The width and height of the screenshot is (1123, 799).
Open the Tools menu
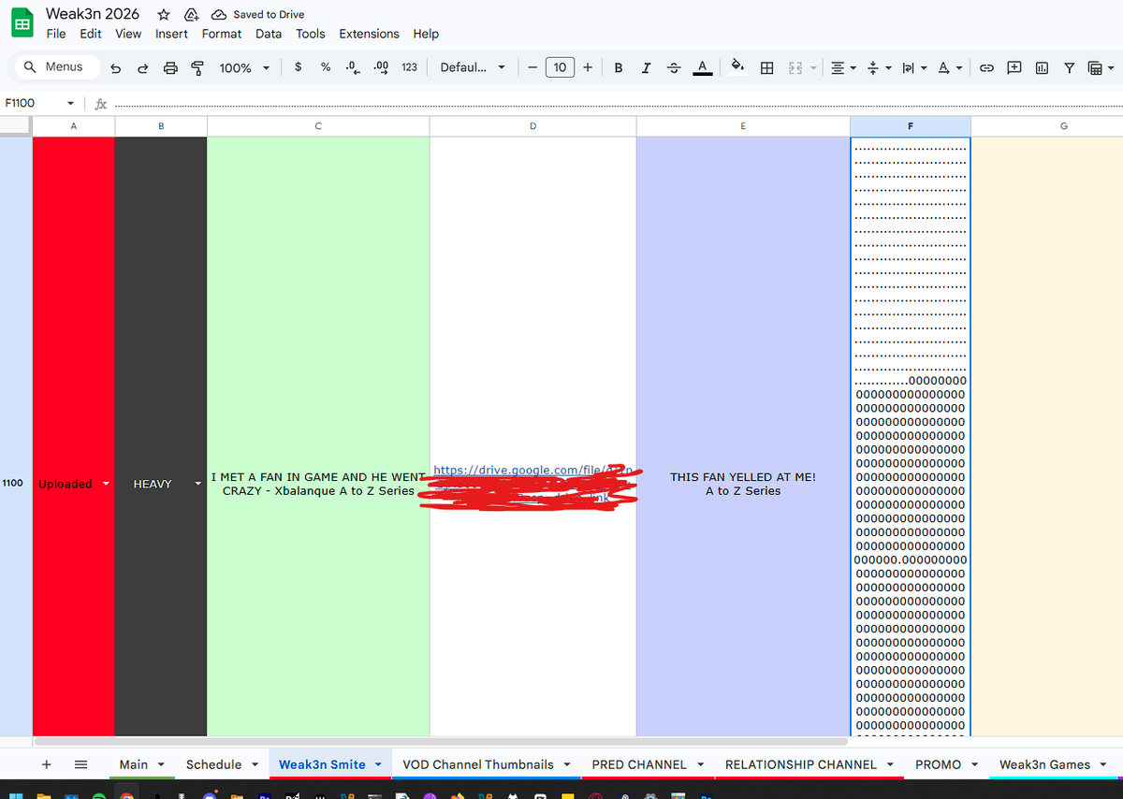[311, 34]
